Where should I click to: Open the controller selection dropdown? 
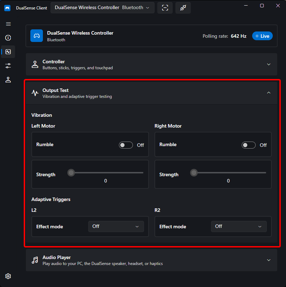click(103, 8)
